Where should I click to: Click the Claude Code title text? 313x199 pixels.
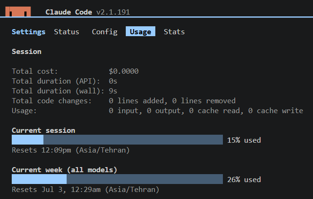click(69, 12)
